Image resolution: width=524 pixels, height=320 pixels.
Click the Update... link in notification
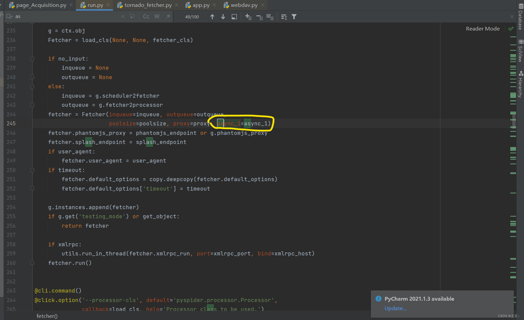click(x=395, y=308)
